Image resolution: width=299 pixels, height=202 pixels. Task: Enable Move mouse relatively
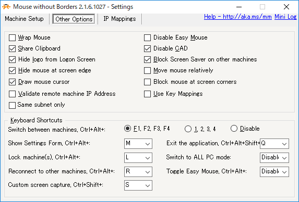[147, 71]
